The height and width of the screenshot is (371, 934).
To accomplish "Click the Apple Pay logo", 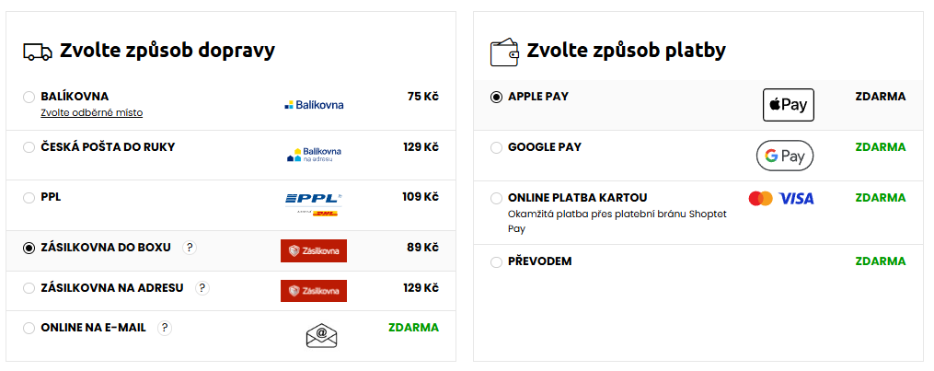I will coord(789,105).
